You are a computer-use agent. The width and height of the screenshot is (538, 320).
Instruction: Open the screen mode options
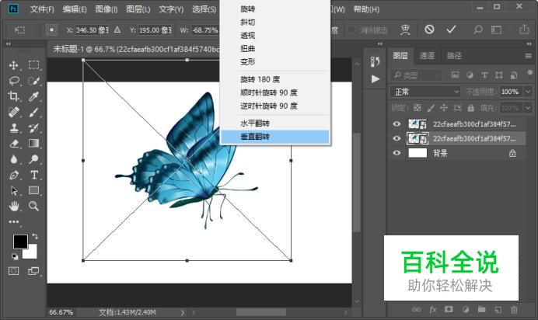33,271
